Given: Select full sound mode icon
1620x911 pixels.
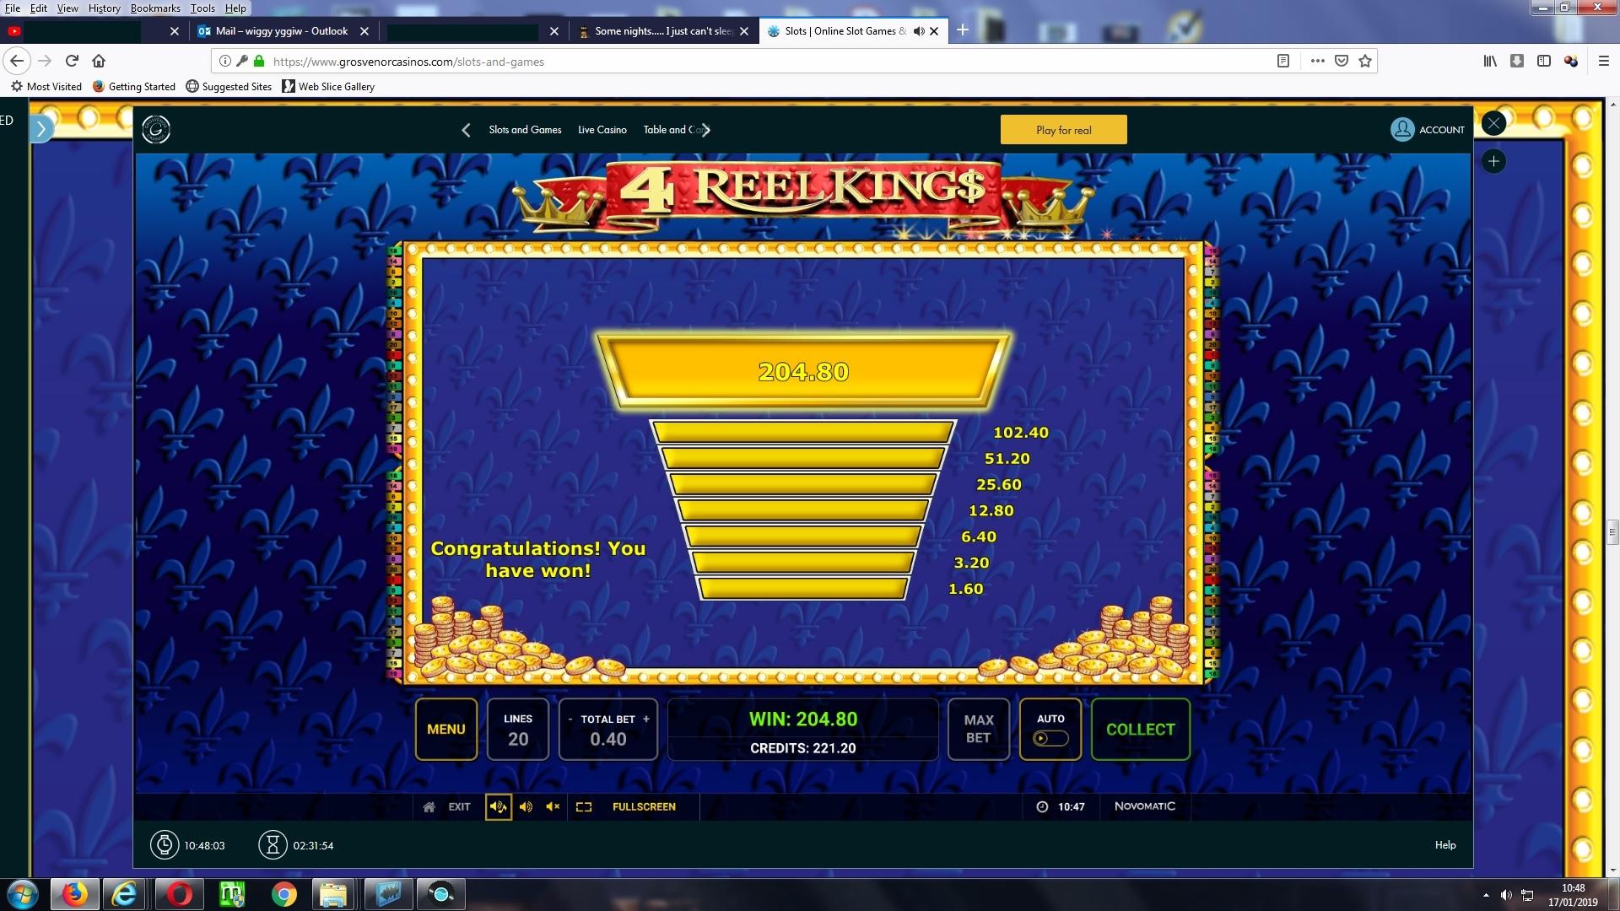Looking at the screenshot, I should click(499, 807).
